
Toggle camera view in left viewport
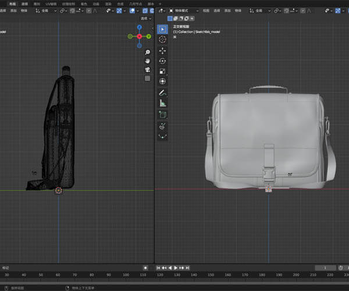coord(148,70)
